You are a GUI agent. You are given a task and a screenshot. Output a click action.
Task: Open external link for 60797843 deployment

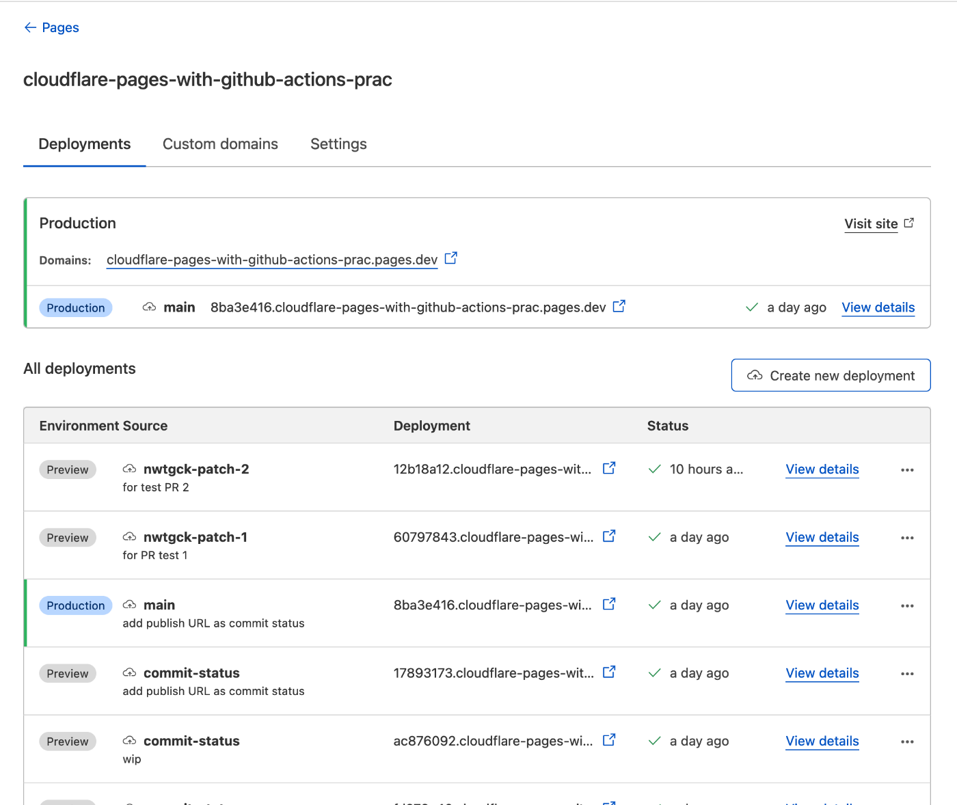click(x=609, y=536)
